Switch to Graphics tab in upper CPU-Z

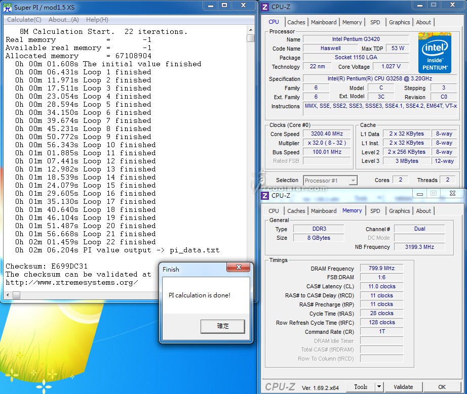click(x=400, y=22)
